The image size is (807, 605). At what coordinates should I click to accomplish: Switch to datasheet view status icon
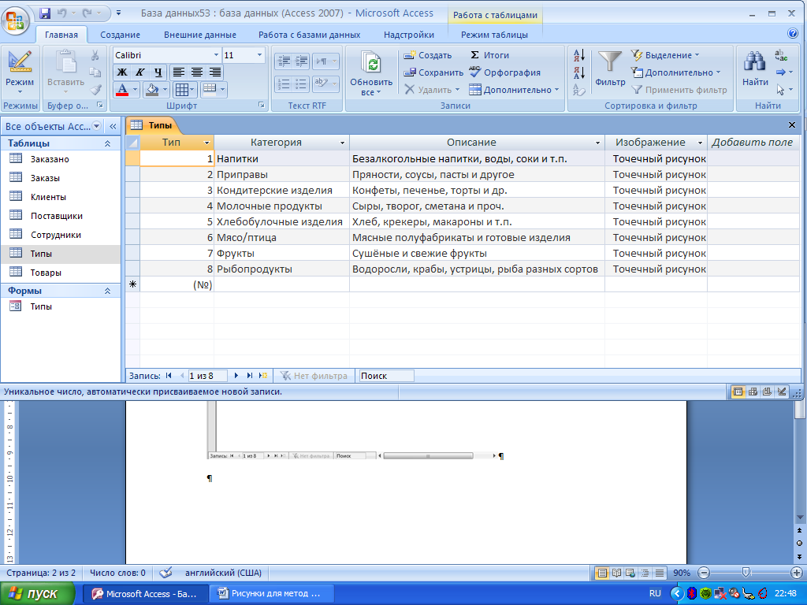point(738,392)
